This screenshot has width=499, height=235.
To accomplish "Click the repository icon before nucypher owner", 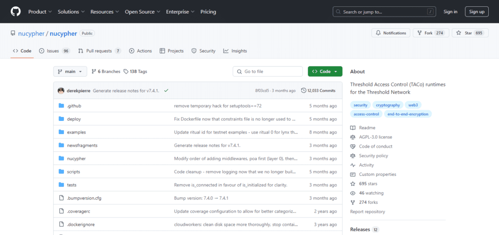I will pyautogui.click(x=13, y=34).
